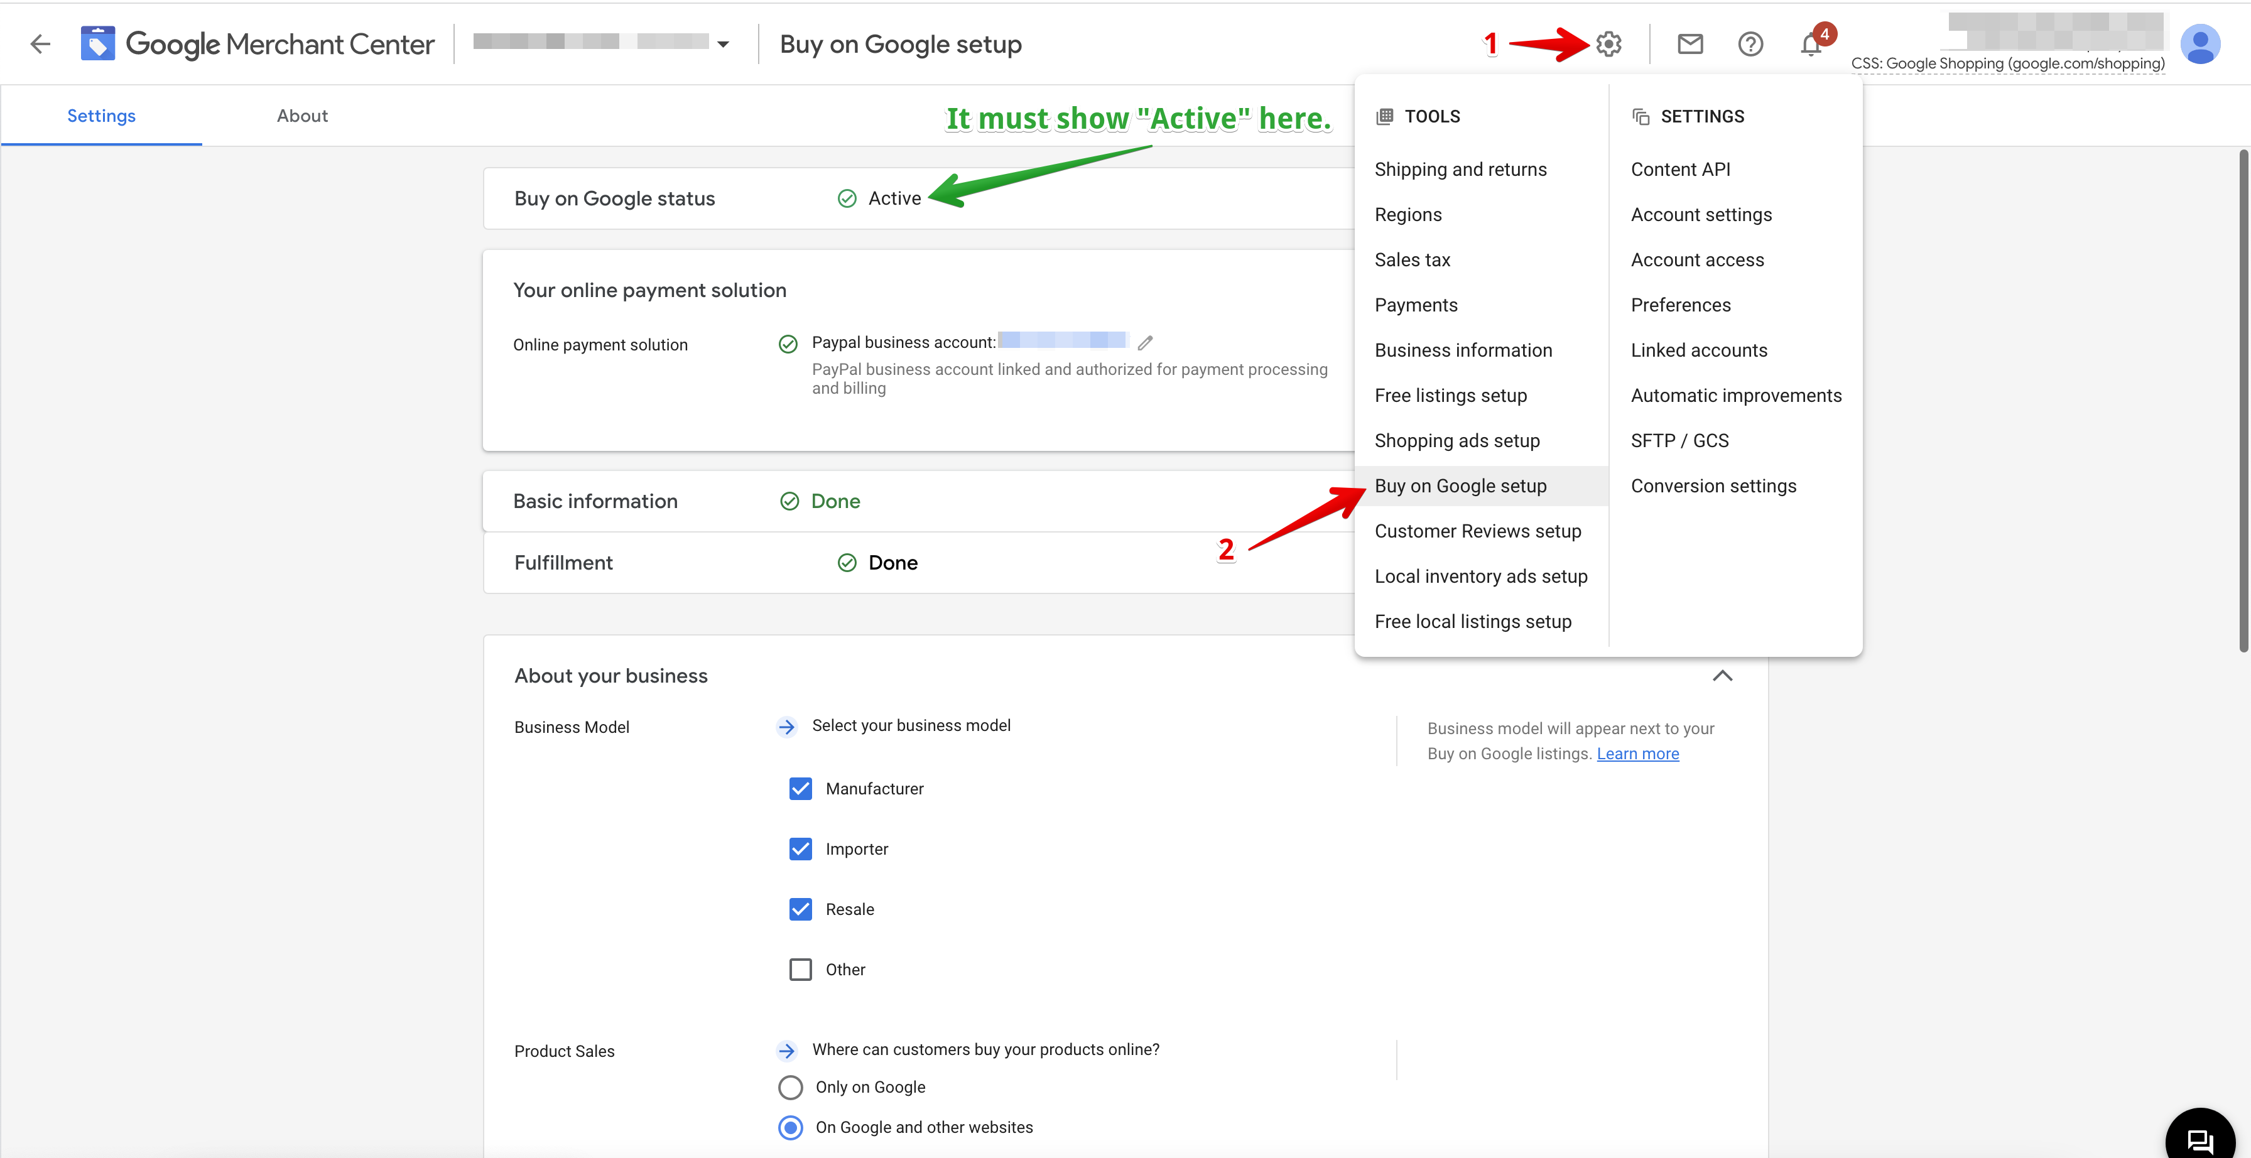Check the Other checkbox

[800, 969]
